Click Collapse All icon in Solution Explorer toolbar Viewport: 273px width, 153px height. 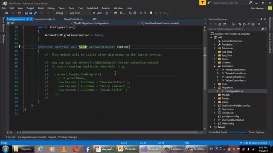(x=249, y=24)
